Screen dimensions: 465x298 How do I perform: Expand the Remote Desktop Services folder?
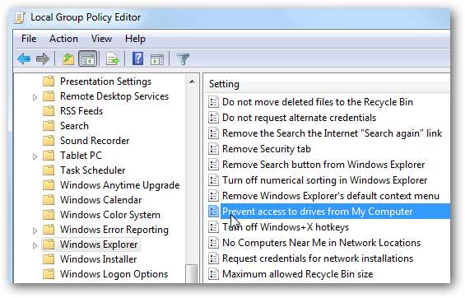point(35,97)
